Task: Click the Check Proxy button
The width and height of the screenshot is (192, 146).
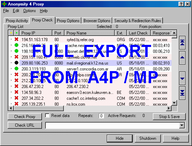Action: pos(25,117)
